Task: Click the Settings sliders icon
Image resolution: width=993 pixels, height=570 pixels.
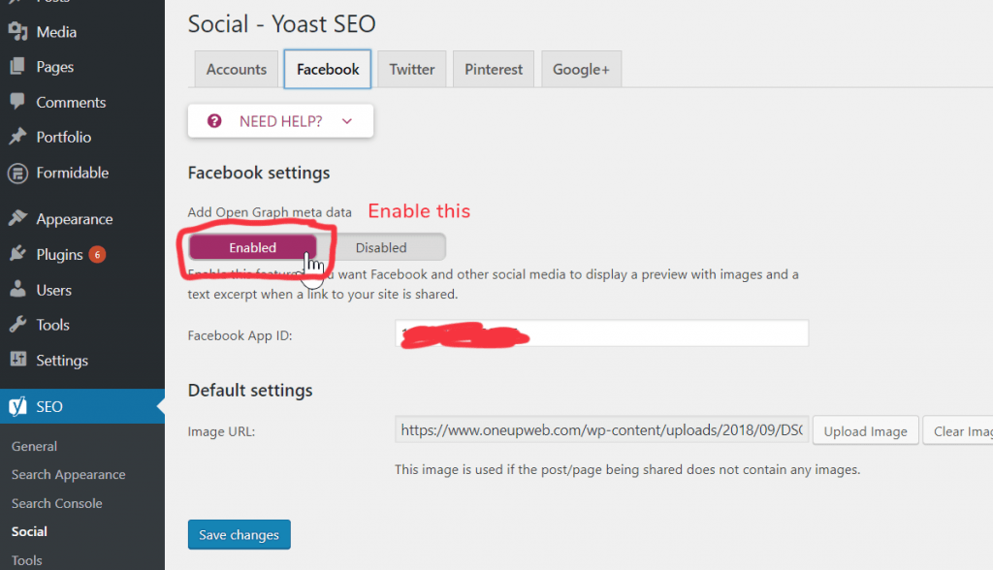Action: pos(17,360)
